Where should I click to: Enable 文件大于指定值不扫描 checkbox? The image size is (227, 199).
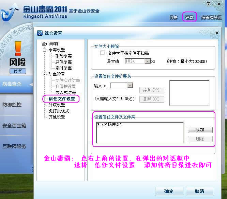coord(103,53)
